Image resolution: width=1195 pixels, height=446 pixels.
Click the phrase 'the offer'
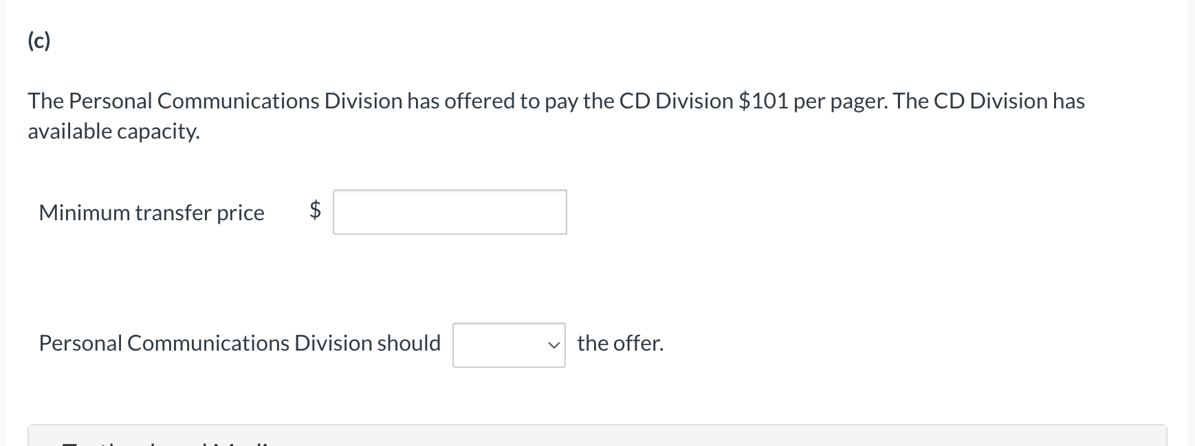[x=619, y=343]
